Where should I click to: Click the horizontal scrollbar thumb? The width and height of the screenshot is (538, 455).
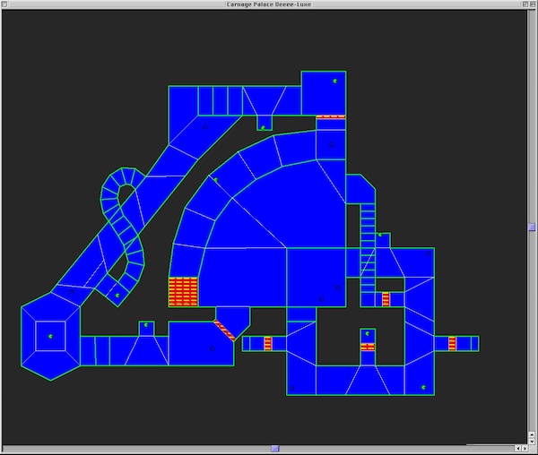click(275, 449)
